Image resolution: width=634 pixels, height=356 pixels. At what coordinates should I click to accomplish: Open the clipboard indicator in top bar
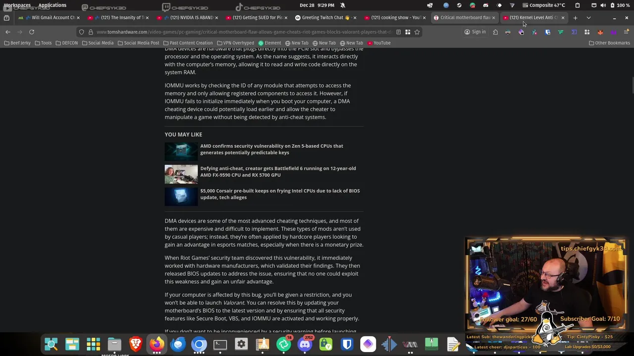[577, 5]
